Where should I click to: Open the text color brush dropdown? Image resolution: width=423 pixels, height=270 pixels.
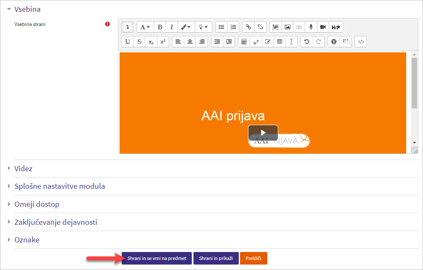click(x=186, y=27)
